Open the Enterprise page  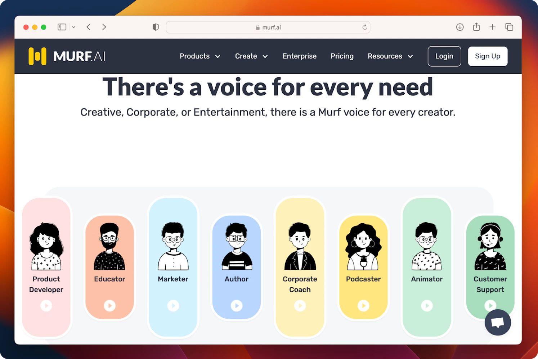coord(300,56)
